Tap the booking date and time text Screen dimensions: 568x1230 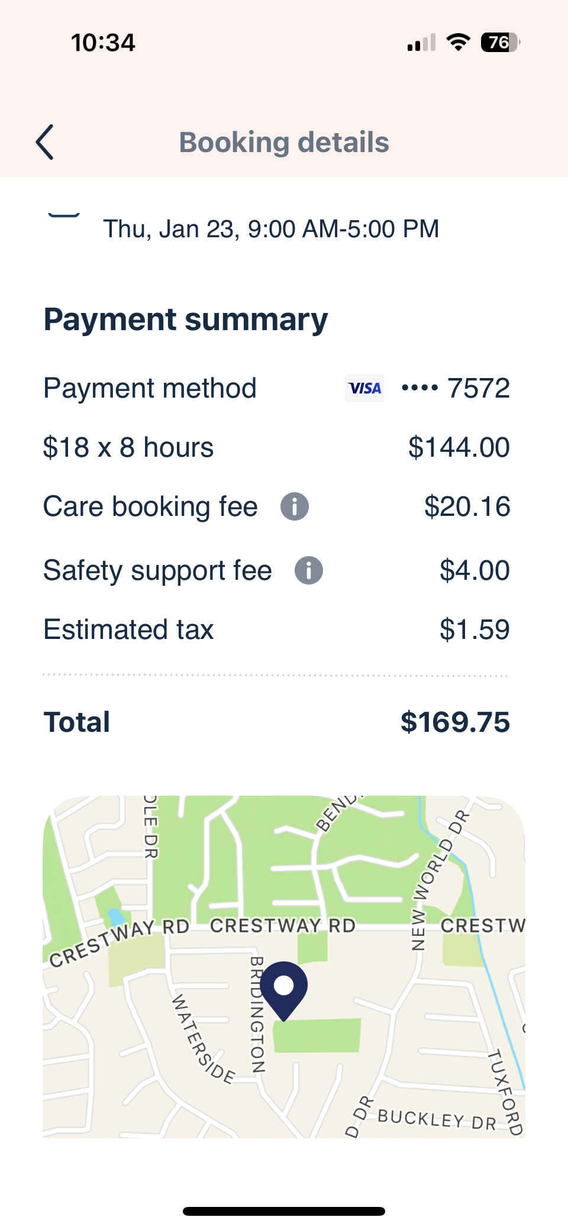pyautogui.click(x=271, y=229)
